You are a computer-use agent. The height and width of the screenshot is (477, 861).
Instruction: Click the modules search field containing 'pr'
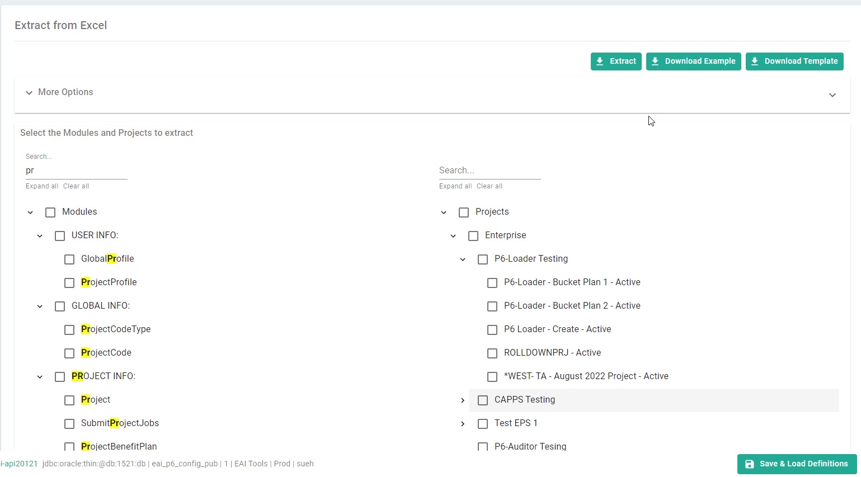(x=76, y=171)
